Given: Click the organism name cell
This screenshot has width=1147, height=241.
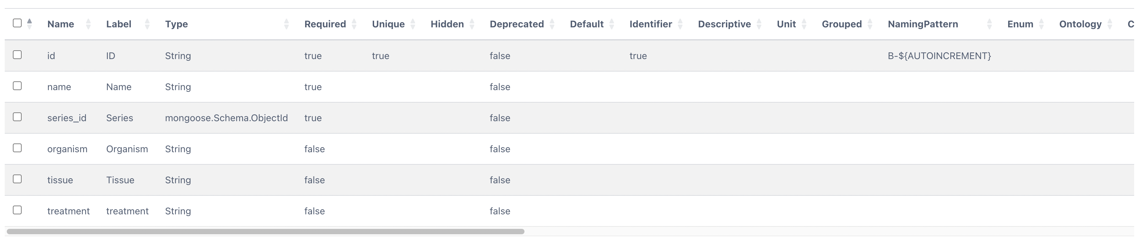Looking at the screenshot, I should [x=67, y=149].
